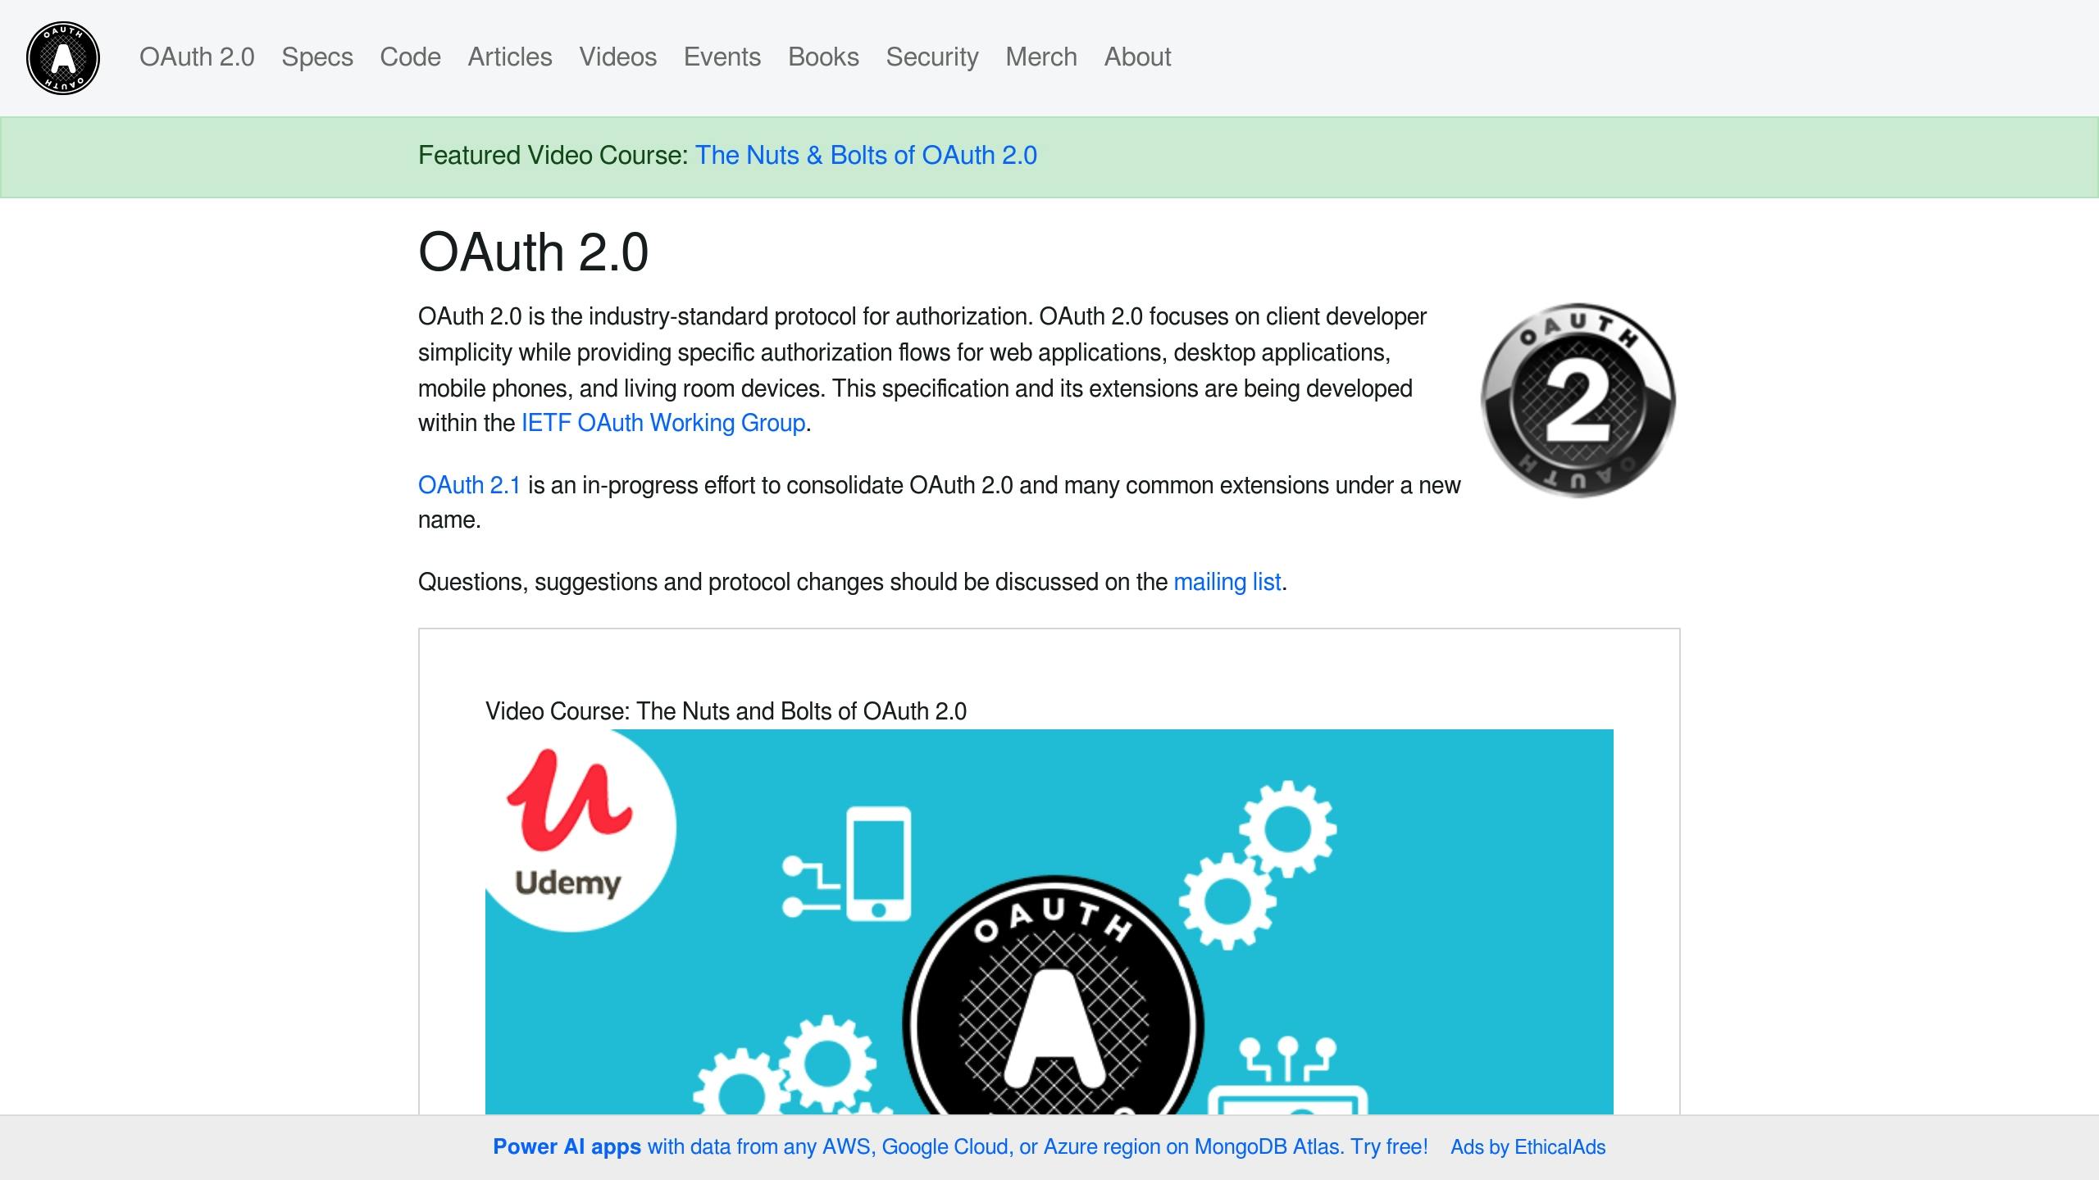Open the Events page
The height and width of the screenshot is (1180, 2099).
(722, 57)
